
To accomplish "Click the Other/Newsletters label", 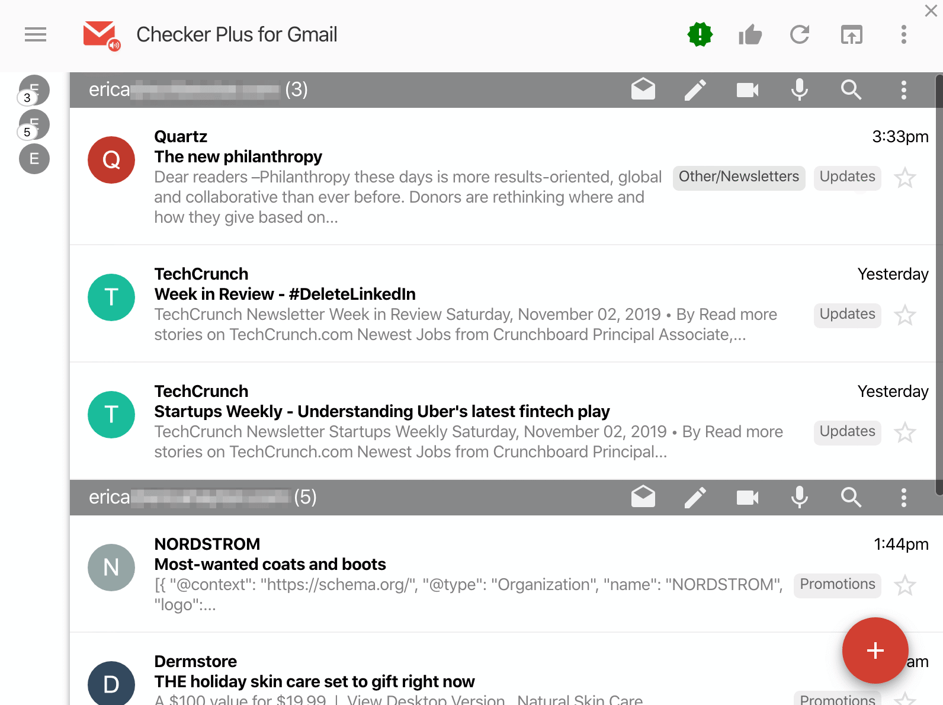I will [739, 177].
